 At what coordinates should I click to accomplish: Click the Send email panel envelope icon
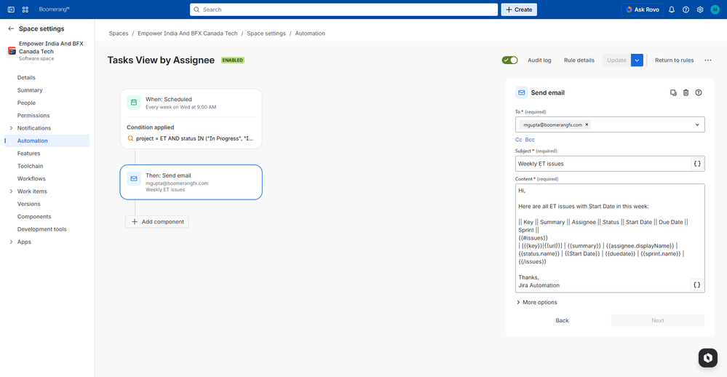(x=522, y=92)
